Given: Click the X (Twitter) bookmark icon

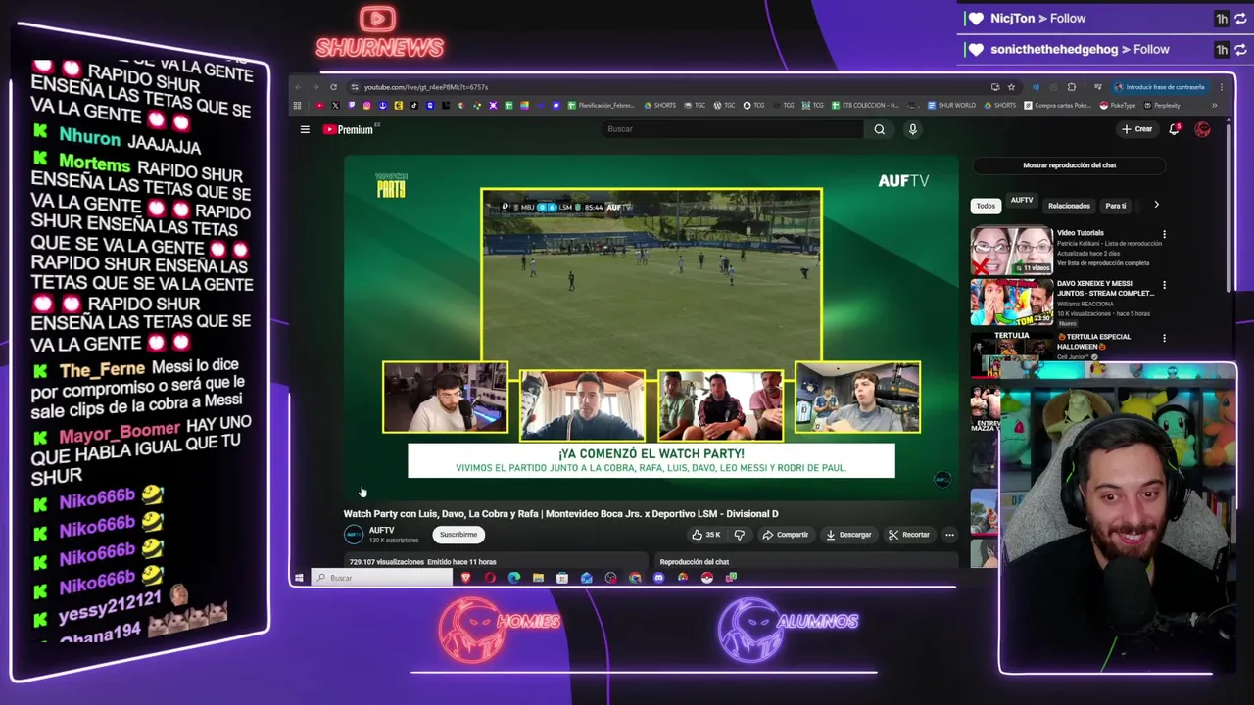Looking at the screenshot, I should (335, 105).
